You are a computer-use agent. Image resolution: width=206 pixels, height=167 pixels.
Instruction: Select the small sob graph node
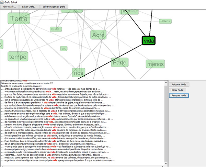click(x=64, y=49)
